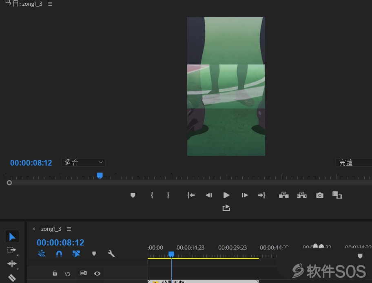Toggle nest sequence insert mode
This screenshot has width=372, height=283.
[42, 254]
